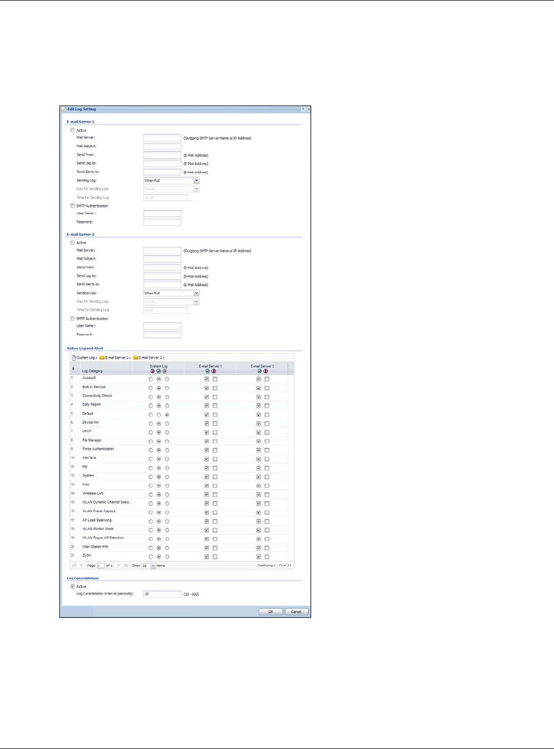This screenshot has height=749, width=554.
Task: Click Send Log to field of E-mail Server 1
Action: click(x=162, y=163)
